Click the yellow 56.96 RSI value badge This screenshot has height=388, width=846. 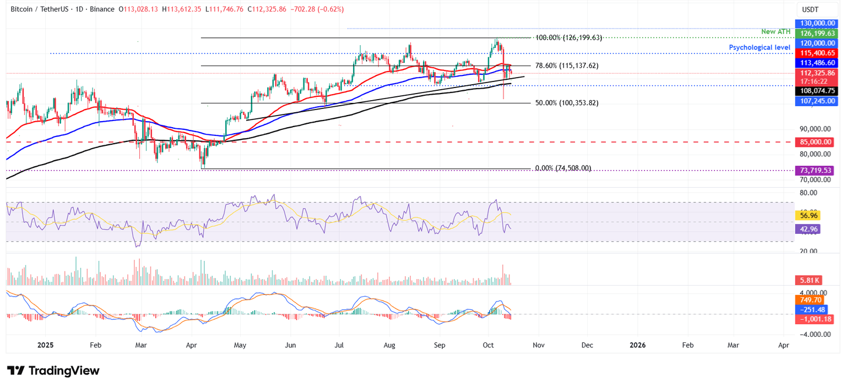tap(809, 216)
